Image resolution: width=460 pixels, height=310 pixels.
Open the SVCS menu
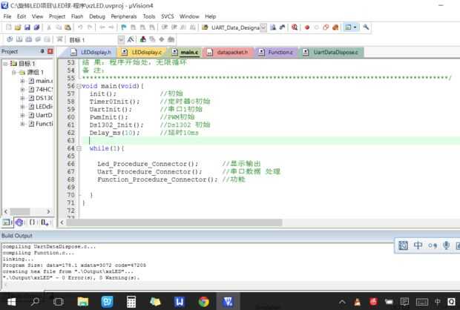click(x=168, y=16)
